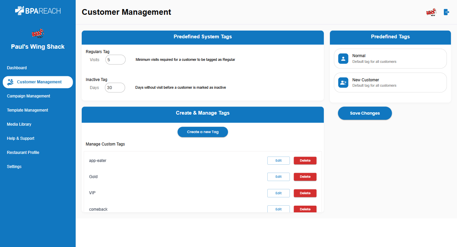Click the Visits number input field

click(x=115, y=60)
